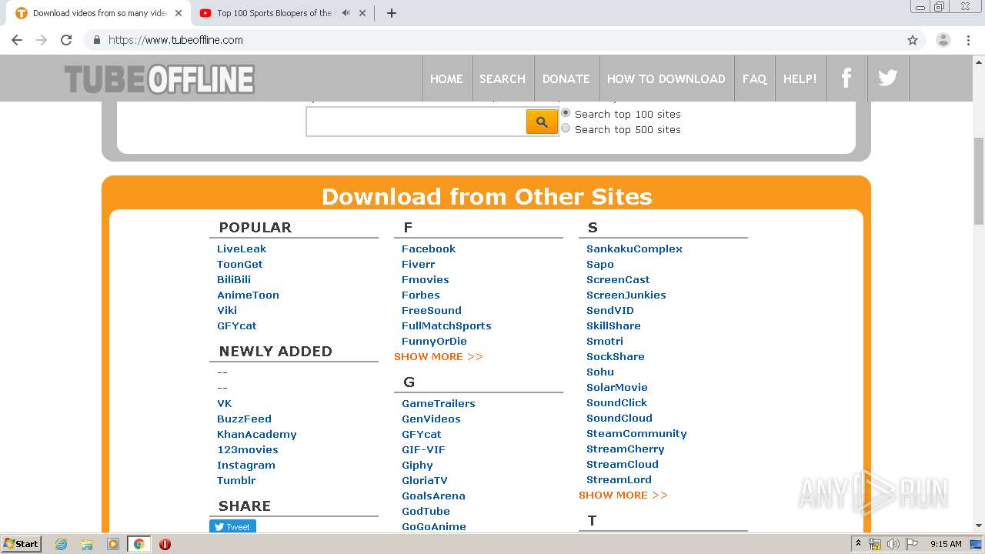This screenshot has width=985, height=554.
Task: Open KhanAcademy link
Action: point(257,434)
